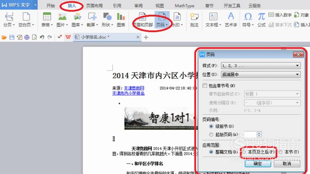Image resolution: width=310 pixels, height=174 pixels.
Task: Click the print preview icon
Action: [34, 37]
